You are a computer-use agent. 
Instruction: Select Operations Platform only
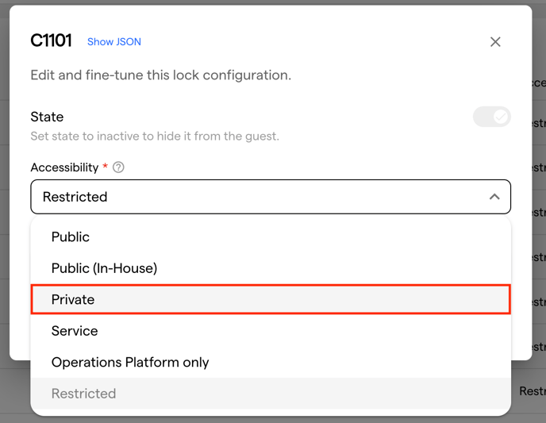[x=130, y=362]
